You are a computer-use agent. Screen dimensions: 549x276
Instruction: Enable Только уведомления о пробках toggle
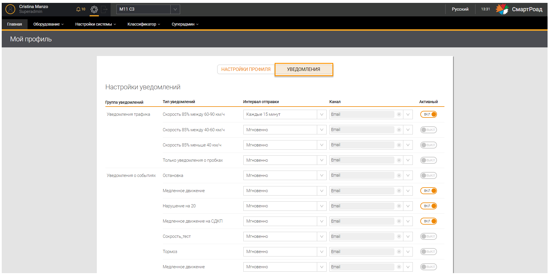428,160
